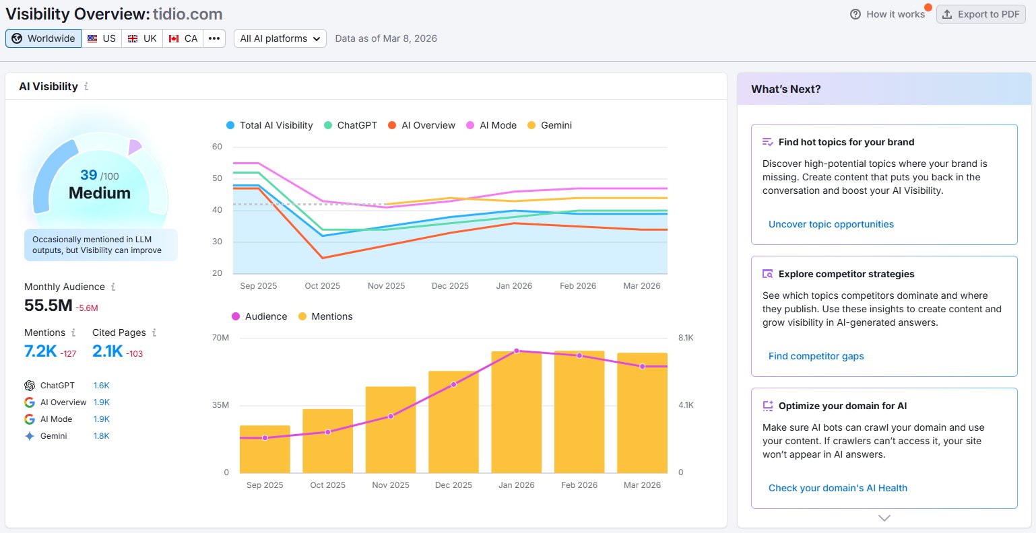
Task: Click the upload icon in Export button
Action: pyautogui.click(x=947, y=14)
